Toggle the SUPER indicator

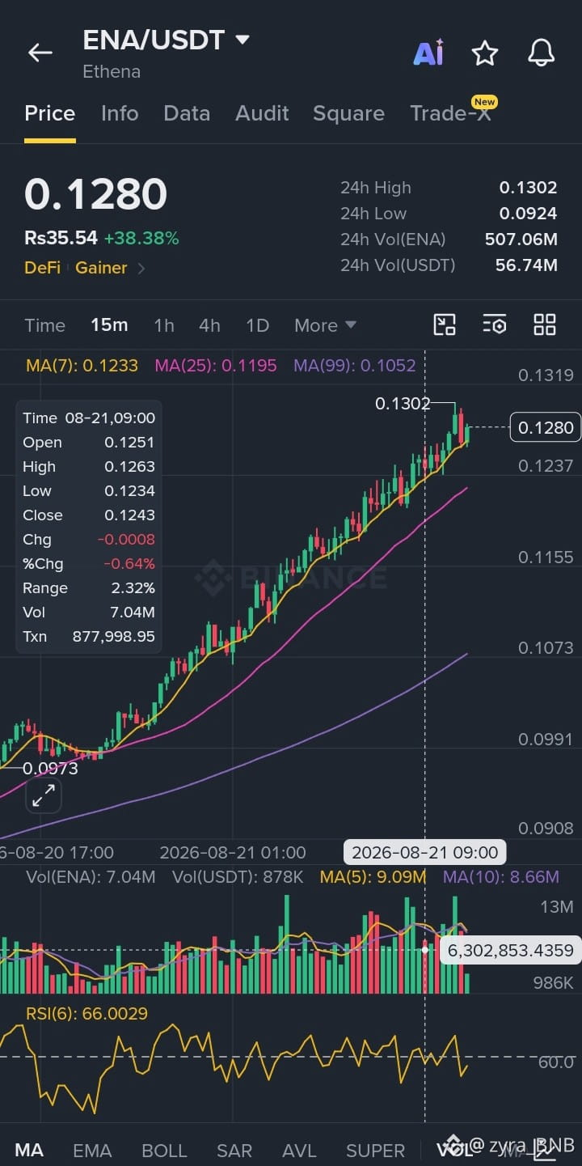pyautogui.click(x=375, y=1150)
